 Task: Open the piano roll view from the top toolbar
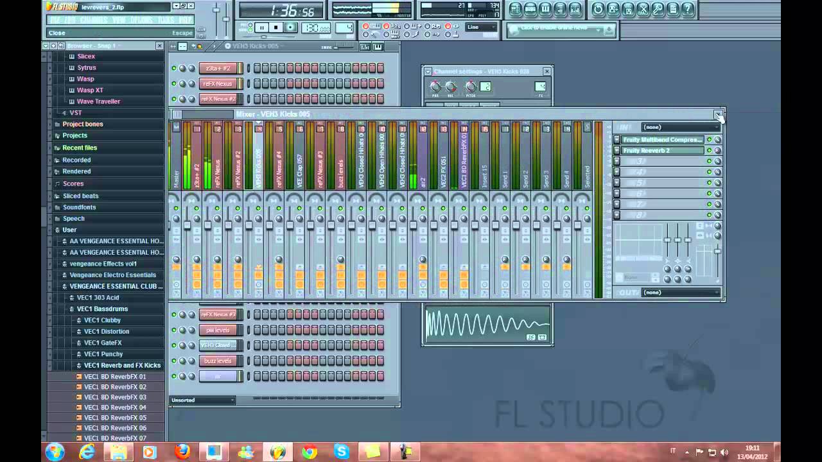click(x=545, y=9)
